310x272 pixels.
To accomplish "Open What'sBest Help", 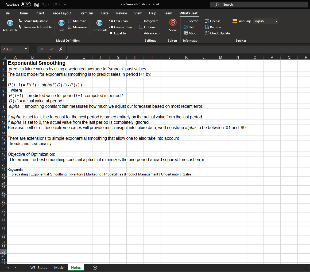I will coord(189,27).
